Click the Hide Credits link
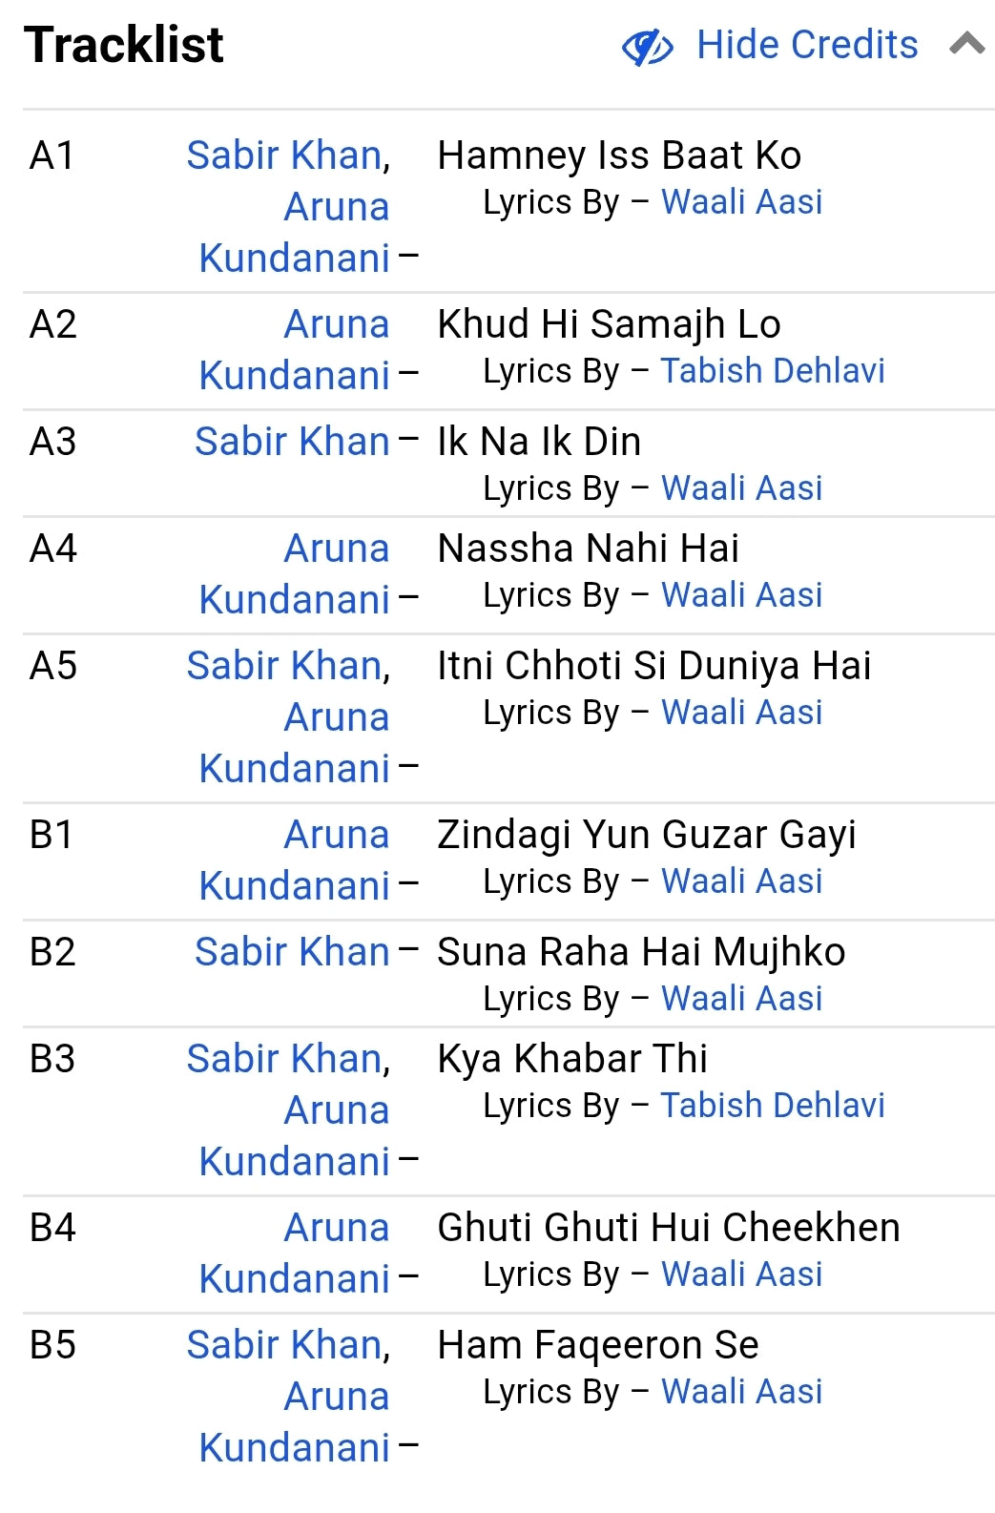Viewport: 995px width, 1513px height. click(806, 44)
